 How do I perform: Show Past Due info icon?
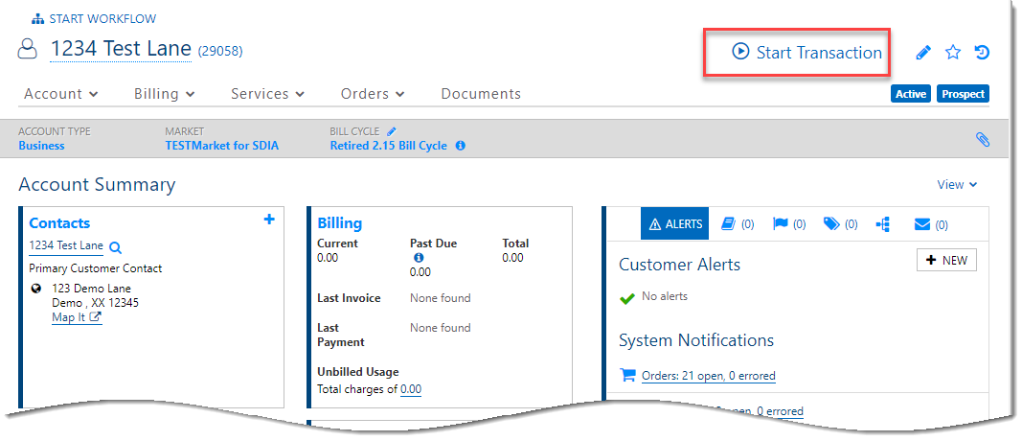click(420, 258)
